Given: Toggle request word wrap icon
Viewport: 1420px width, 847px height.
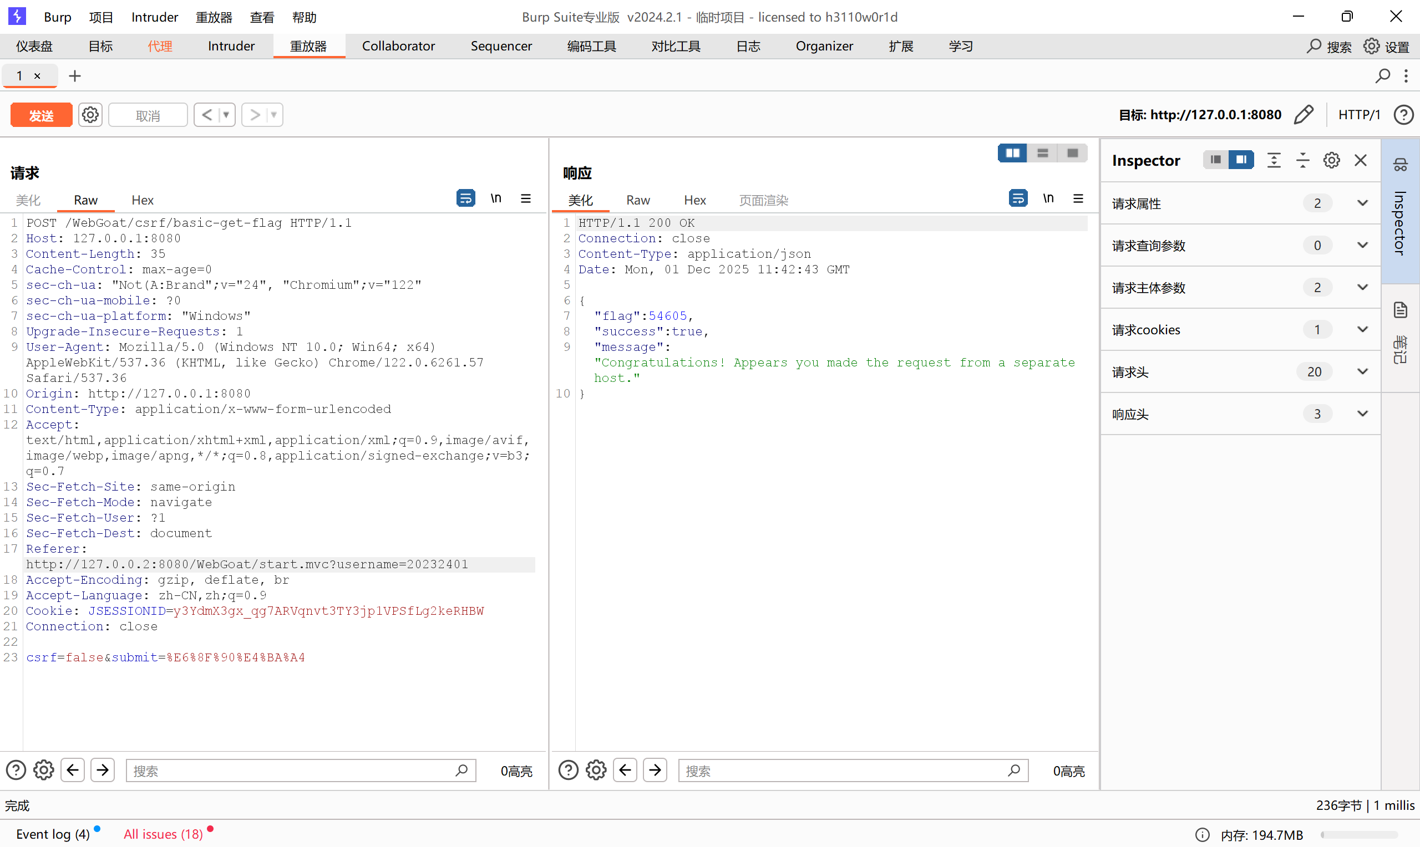Looking at the screenshot, I should [465, 198].
